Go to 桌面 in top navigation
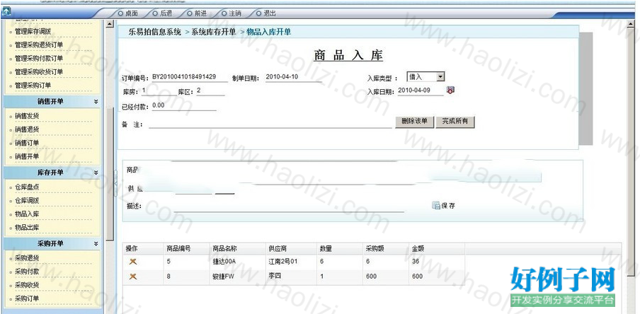The height and width of the screenshot is (314, 640). point(128,13)
